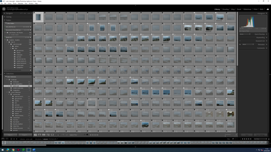
Task: Collapse the Collections panel
Action: (4, 74)
